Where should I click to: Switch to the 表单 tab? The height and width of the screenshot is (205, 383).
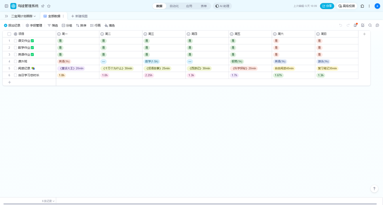[203, 6]
